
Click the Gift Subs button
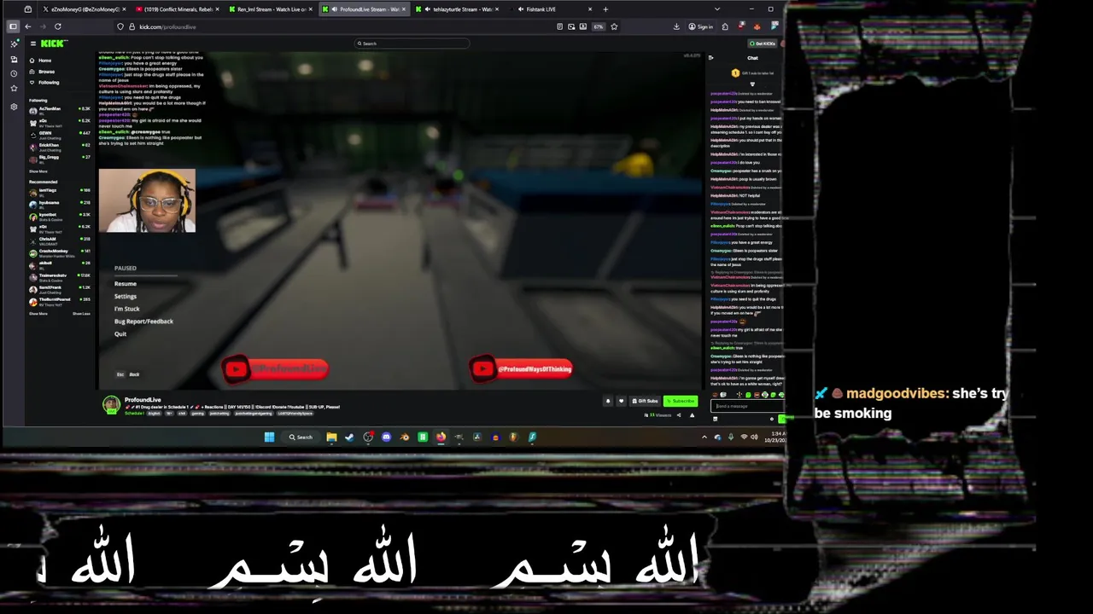(646, 401)
